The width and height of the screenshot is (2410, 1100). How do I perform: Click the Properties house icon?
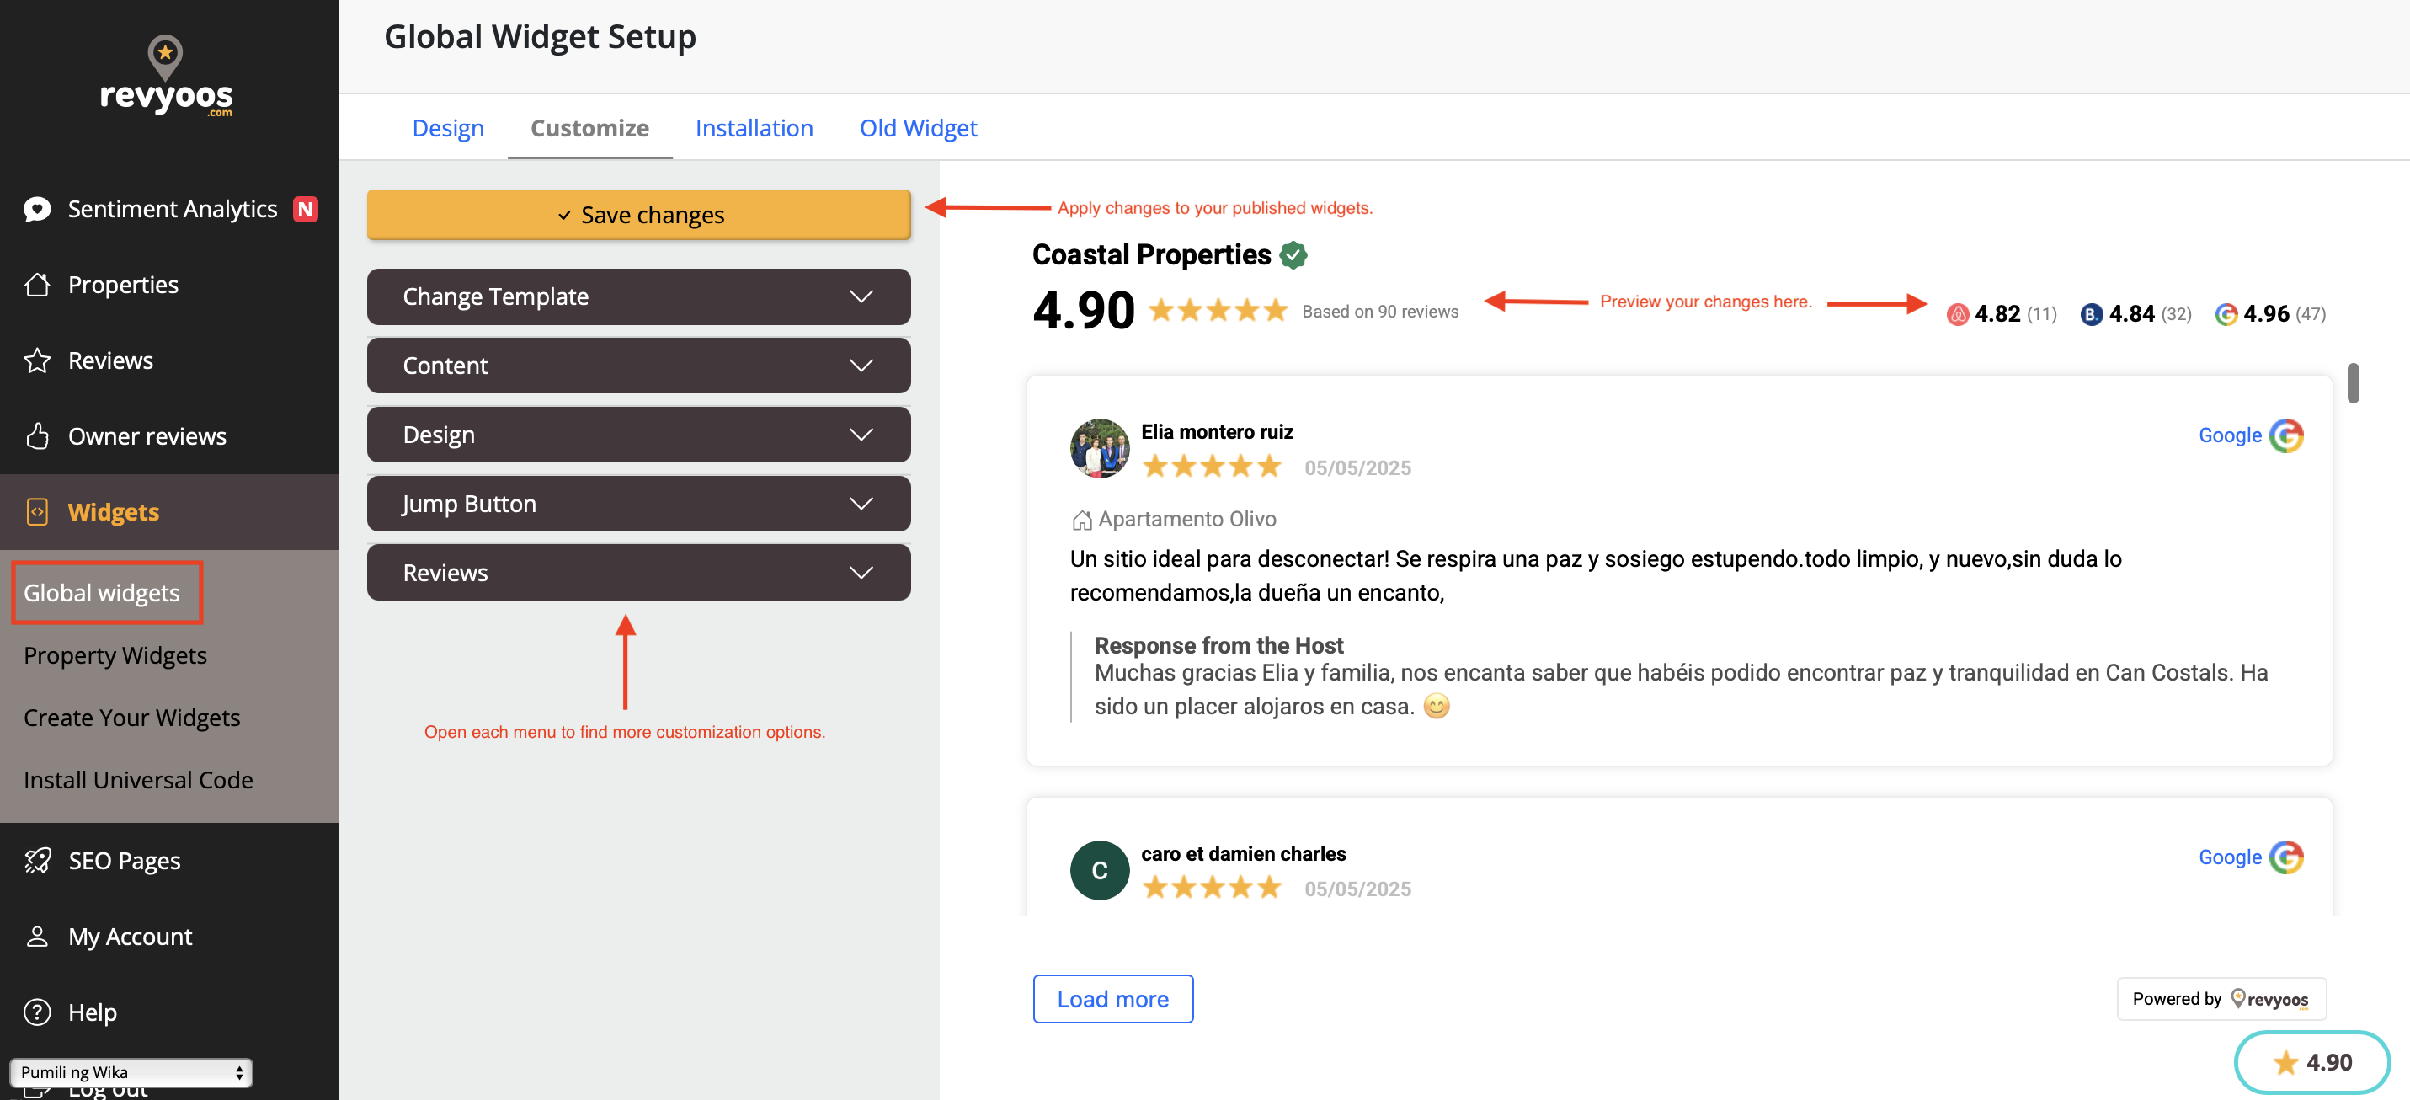click(36, 285)
